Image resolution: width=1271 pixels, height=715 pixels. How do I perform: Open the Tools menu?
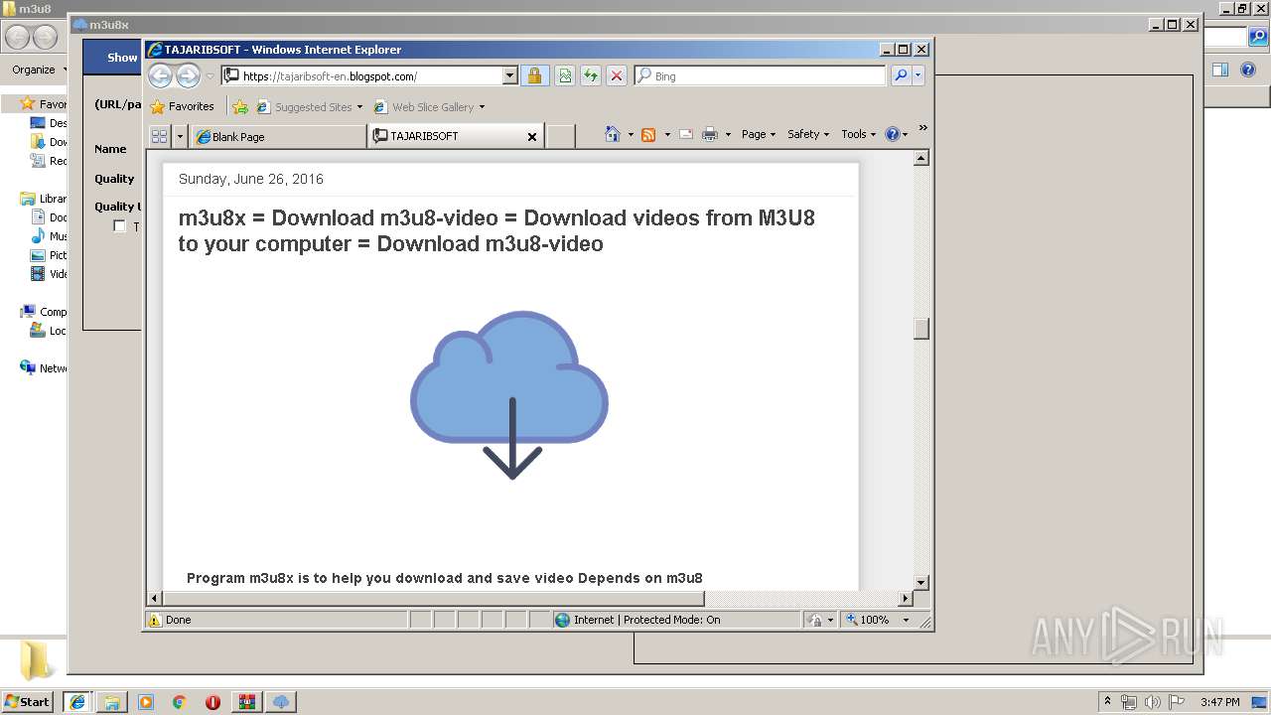[859, 134]
